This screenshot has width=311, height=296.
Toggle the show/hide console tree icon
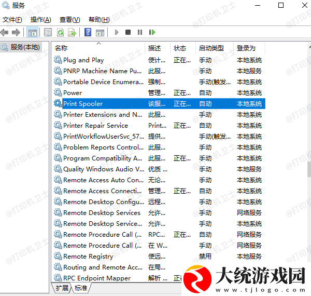32,32
